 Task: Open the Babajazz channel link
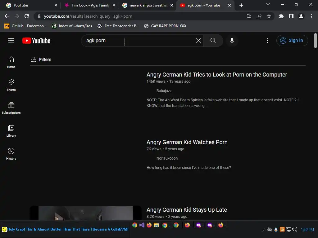coord(164,91)
